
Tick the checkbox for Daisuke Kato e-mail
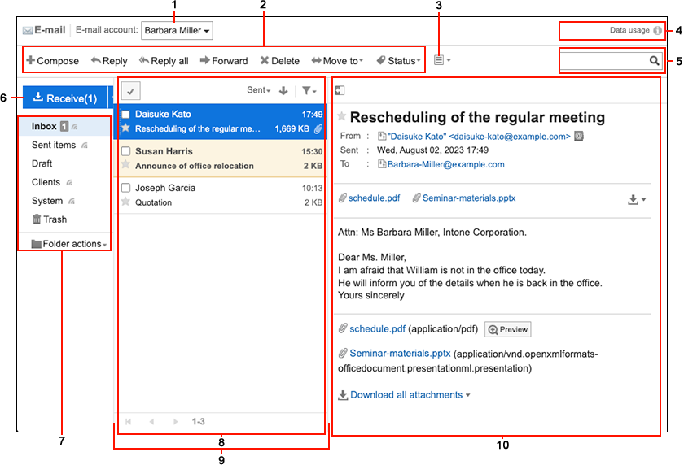[x=125, y=114]
